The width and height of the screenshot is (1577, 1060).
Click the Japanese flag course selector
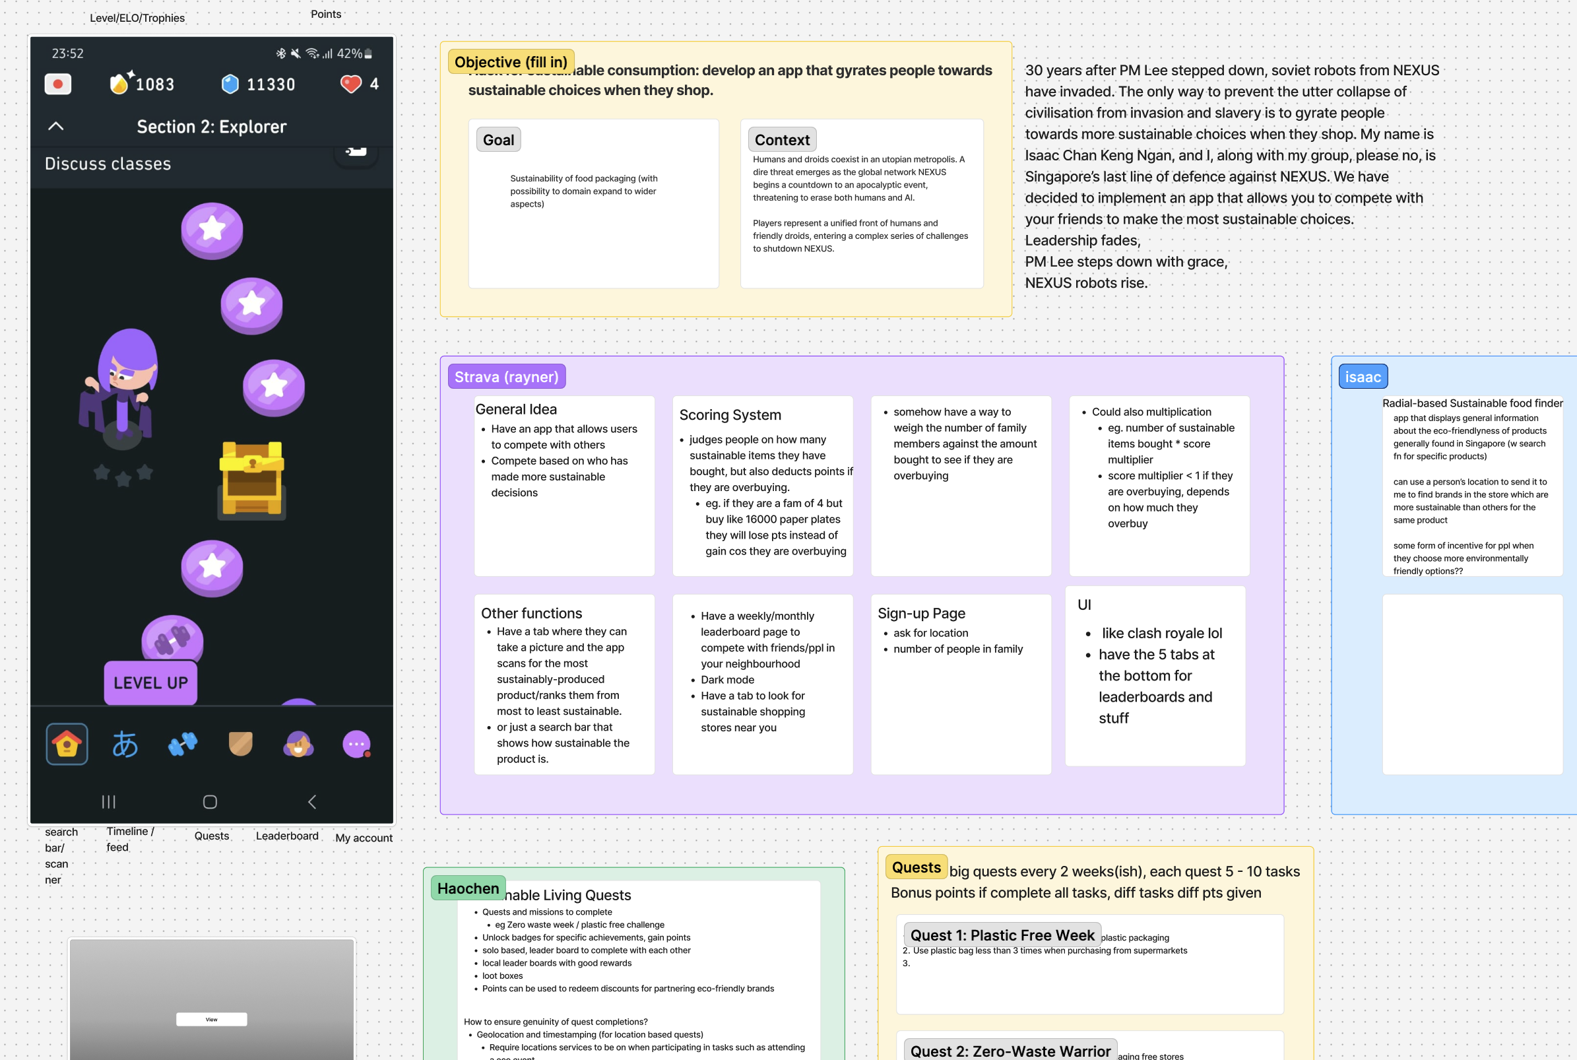[x=58, y=84]
